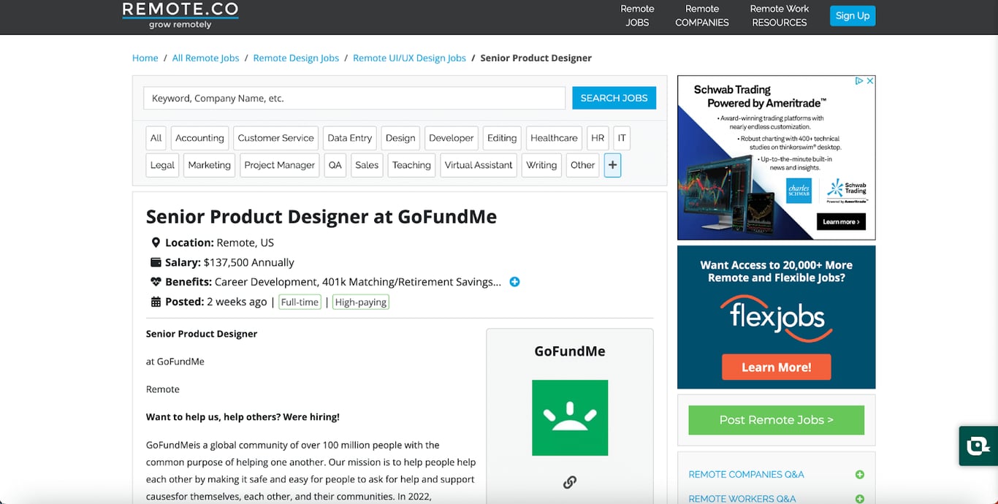
Task: Open the chat widget icon
Action: click(x=978, y=446)
